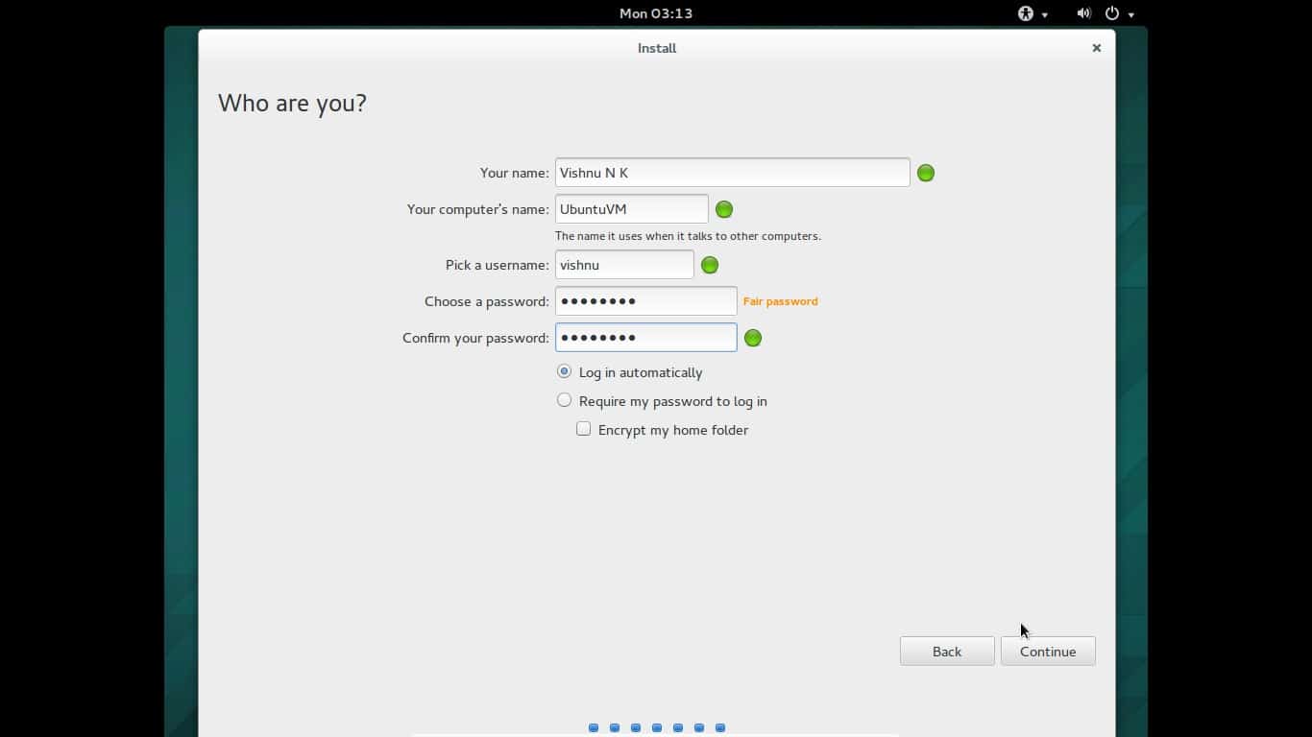This screenshot has height=737, width=1312.
Task: Select the Log in automatically option
Action: coord(565,371)
